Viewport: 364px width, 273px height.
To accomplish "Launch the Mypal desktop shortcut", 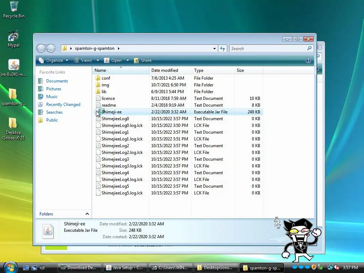I will 14,39.
